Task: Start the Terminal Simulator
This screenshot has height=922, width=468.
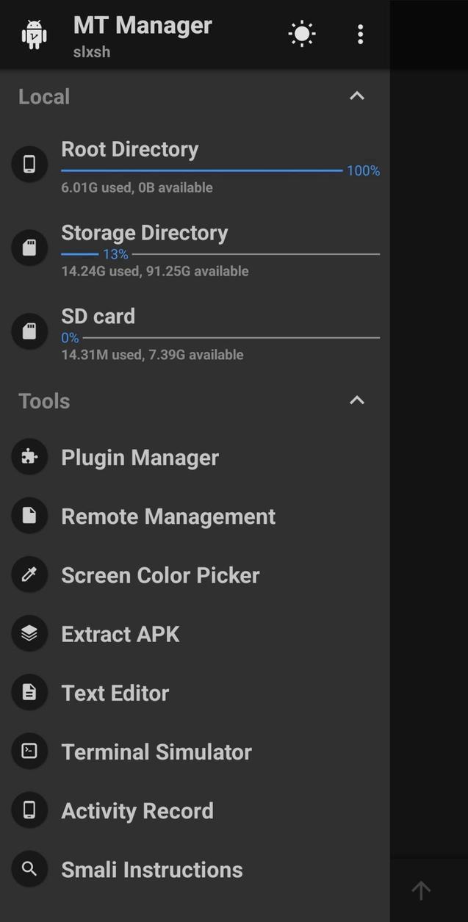Action: [156, 751]
